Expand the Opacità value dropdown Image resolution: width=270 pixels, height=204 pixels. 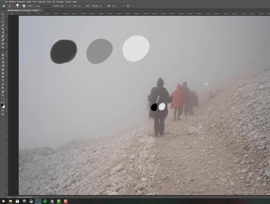coord(66,6)
